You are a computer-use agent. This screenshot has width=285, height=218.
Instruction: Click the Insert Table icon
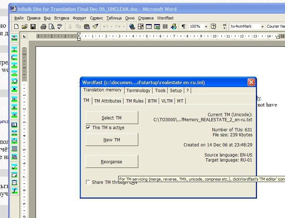(149, 27)
